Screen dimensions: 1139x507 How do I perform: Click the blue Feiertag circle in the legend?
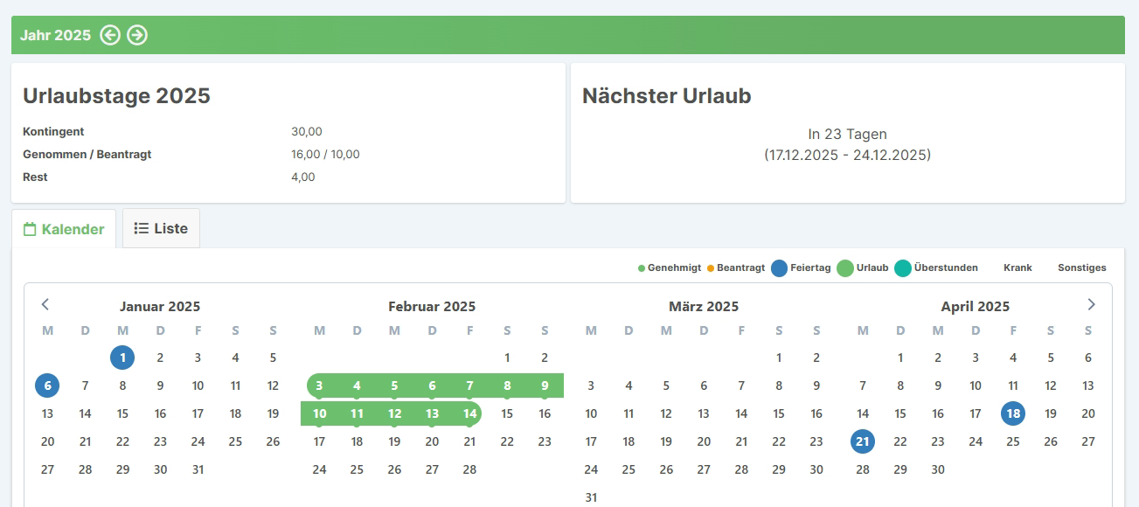click(x=778, y=267)
